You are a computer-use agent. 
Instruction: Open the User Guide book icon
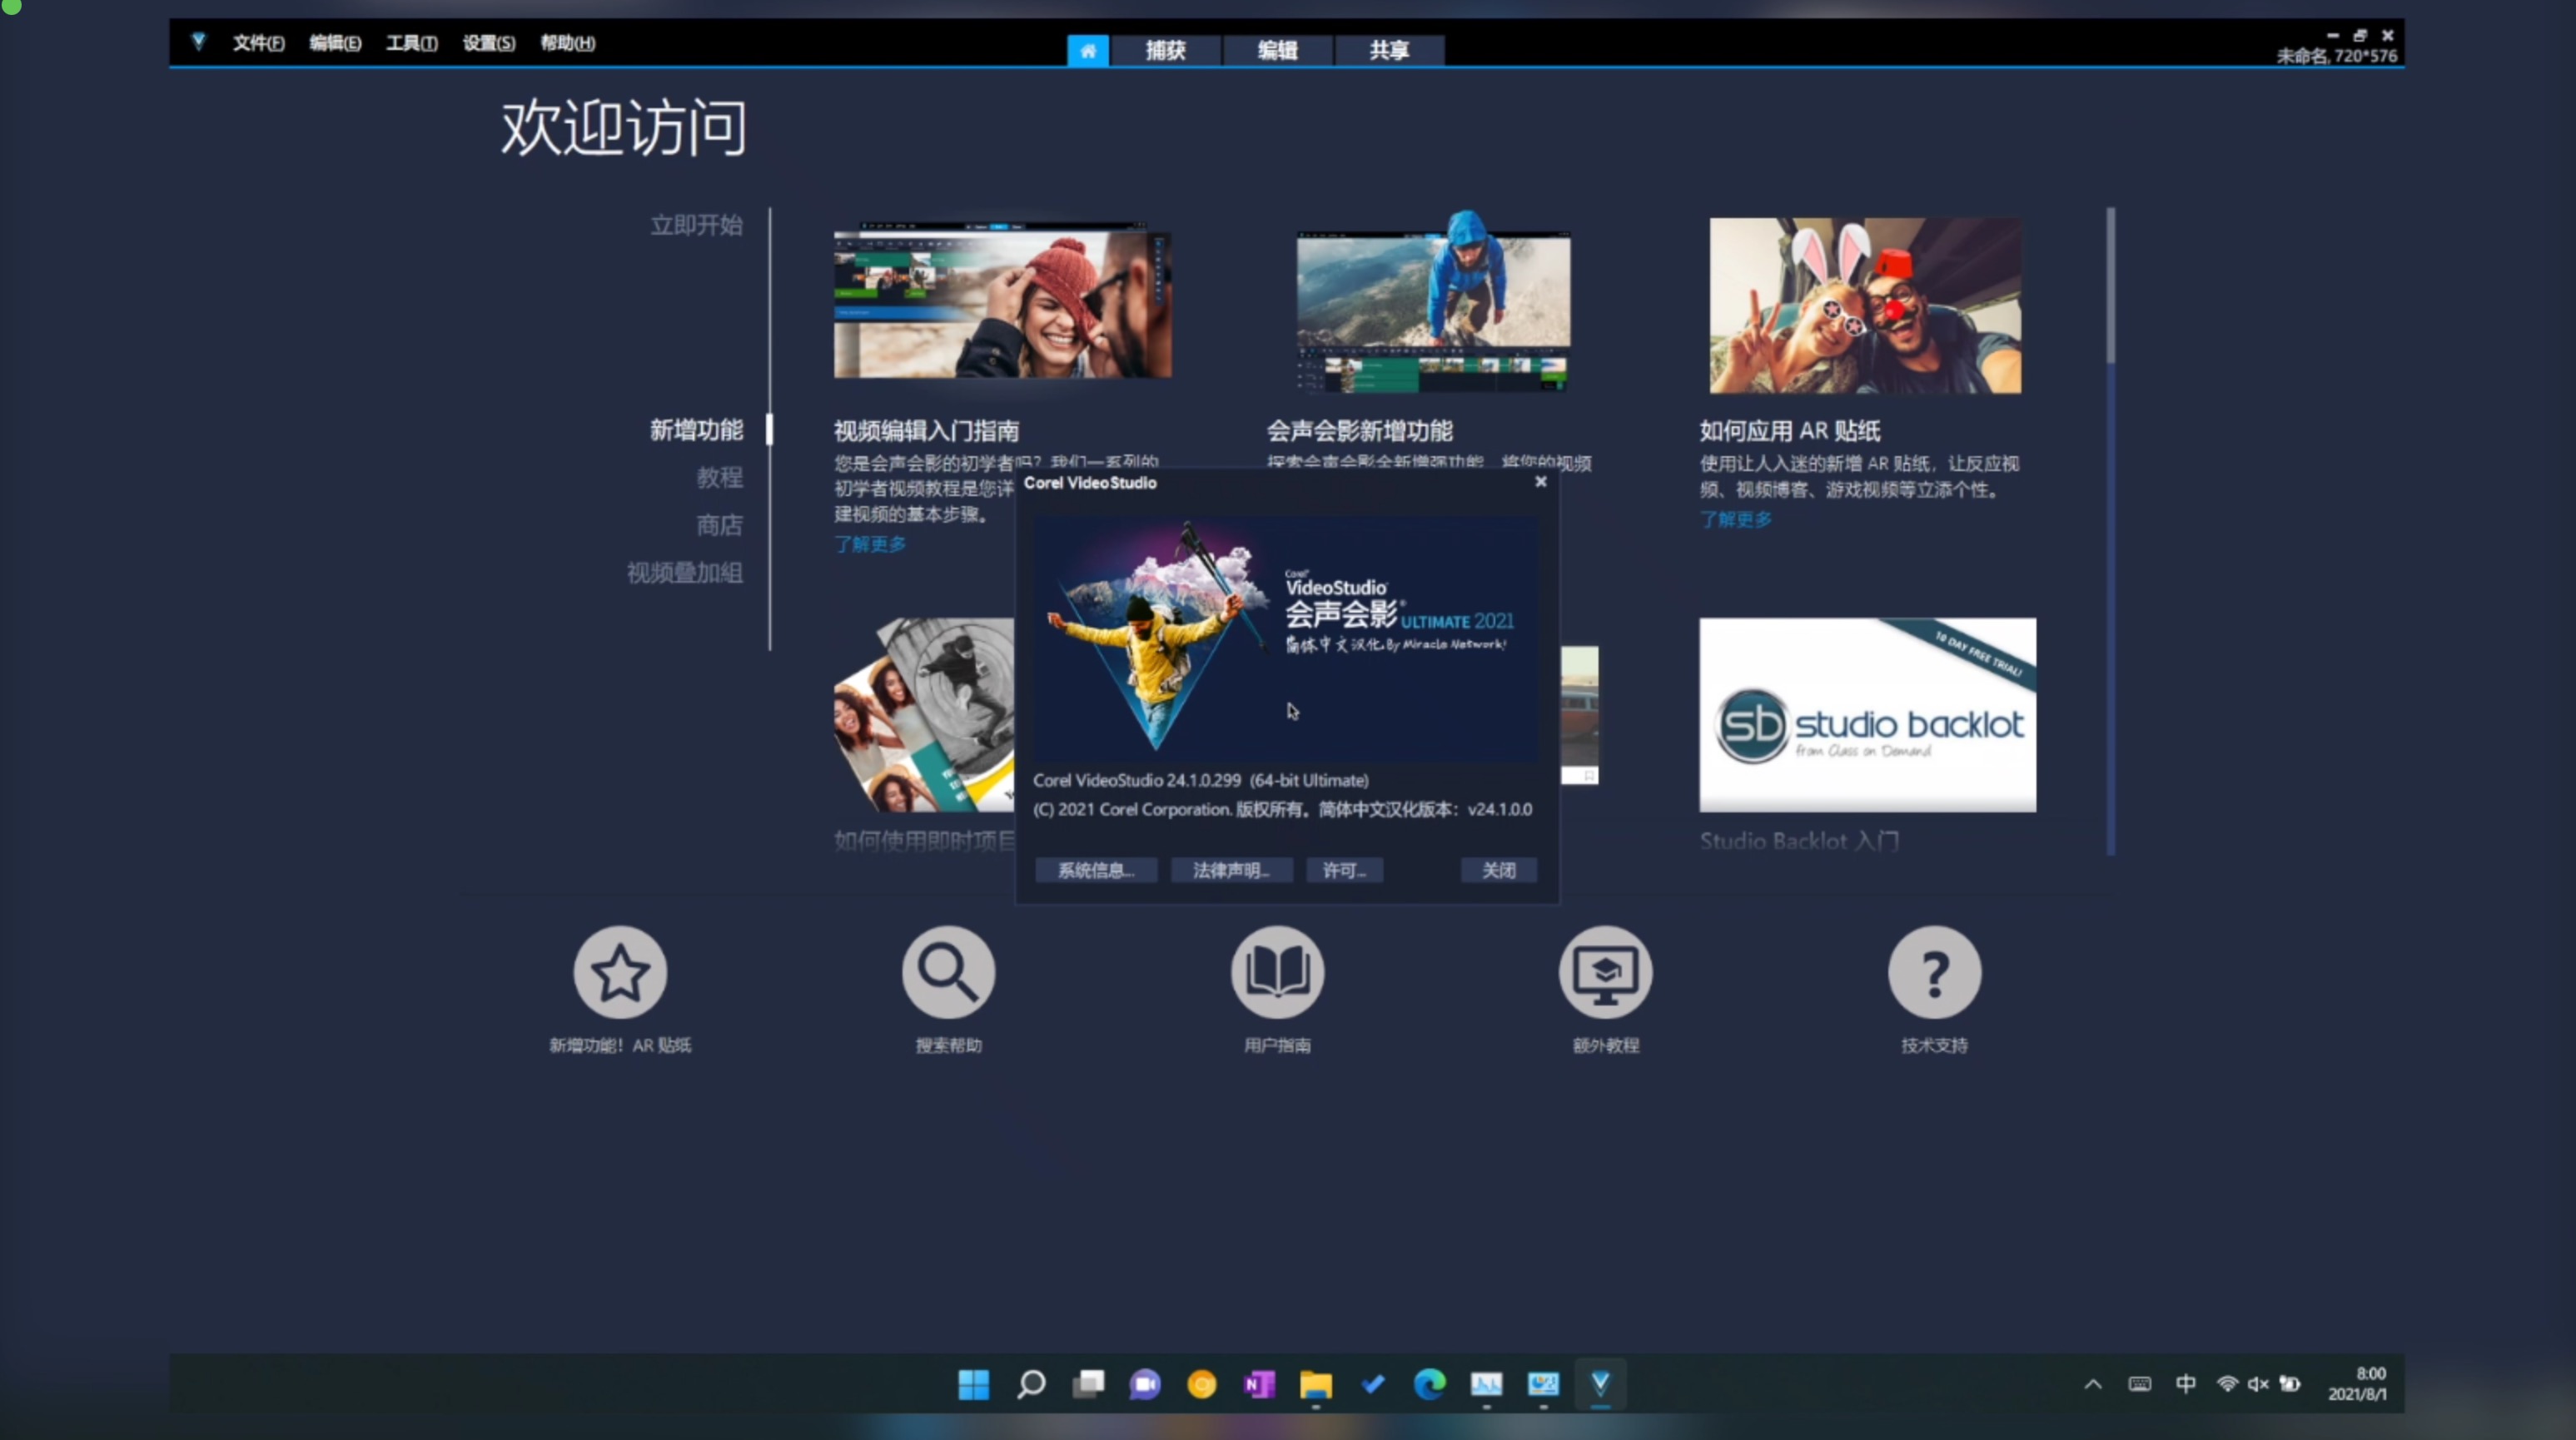1277,972
